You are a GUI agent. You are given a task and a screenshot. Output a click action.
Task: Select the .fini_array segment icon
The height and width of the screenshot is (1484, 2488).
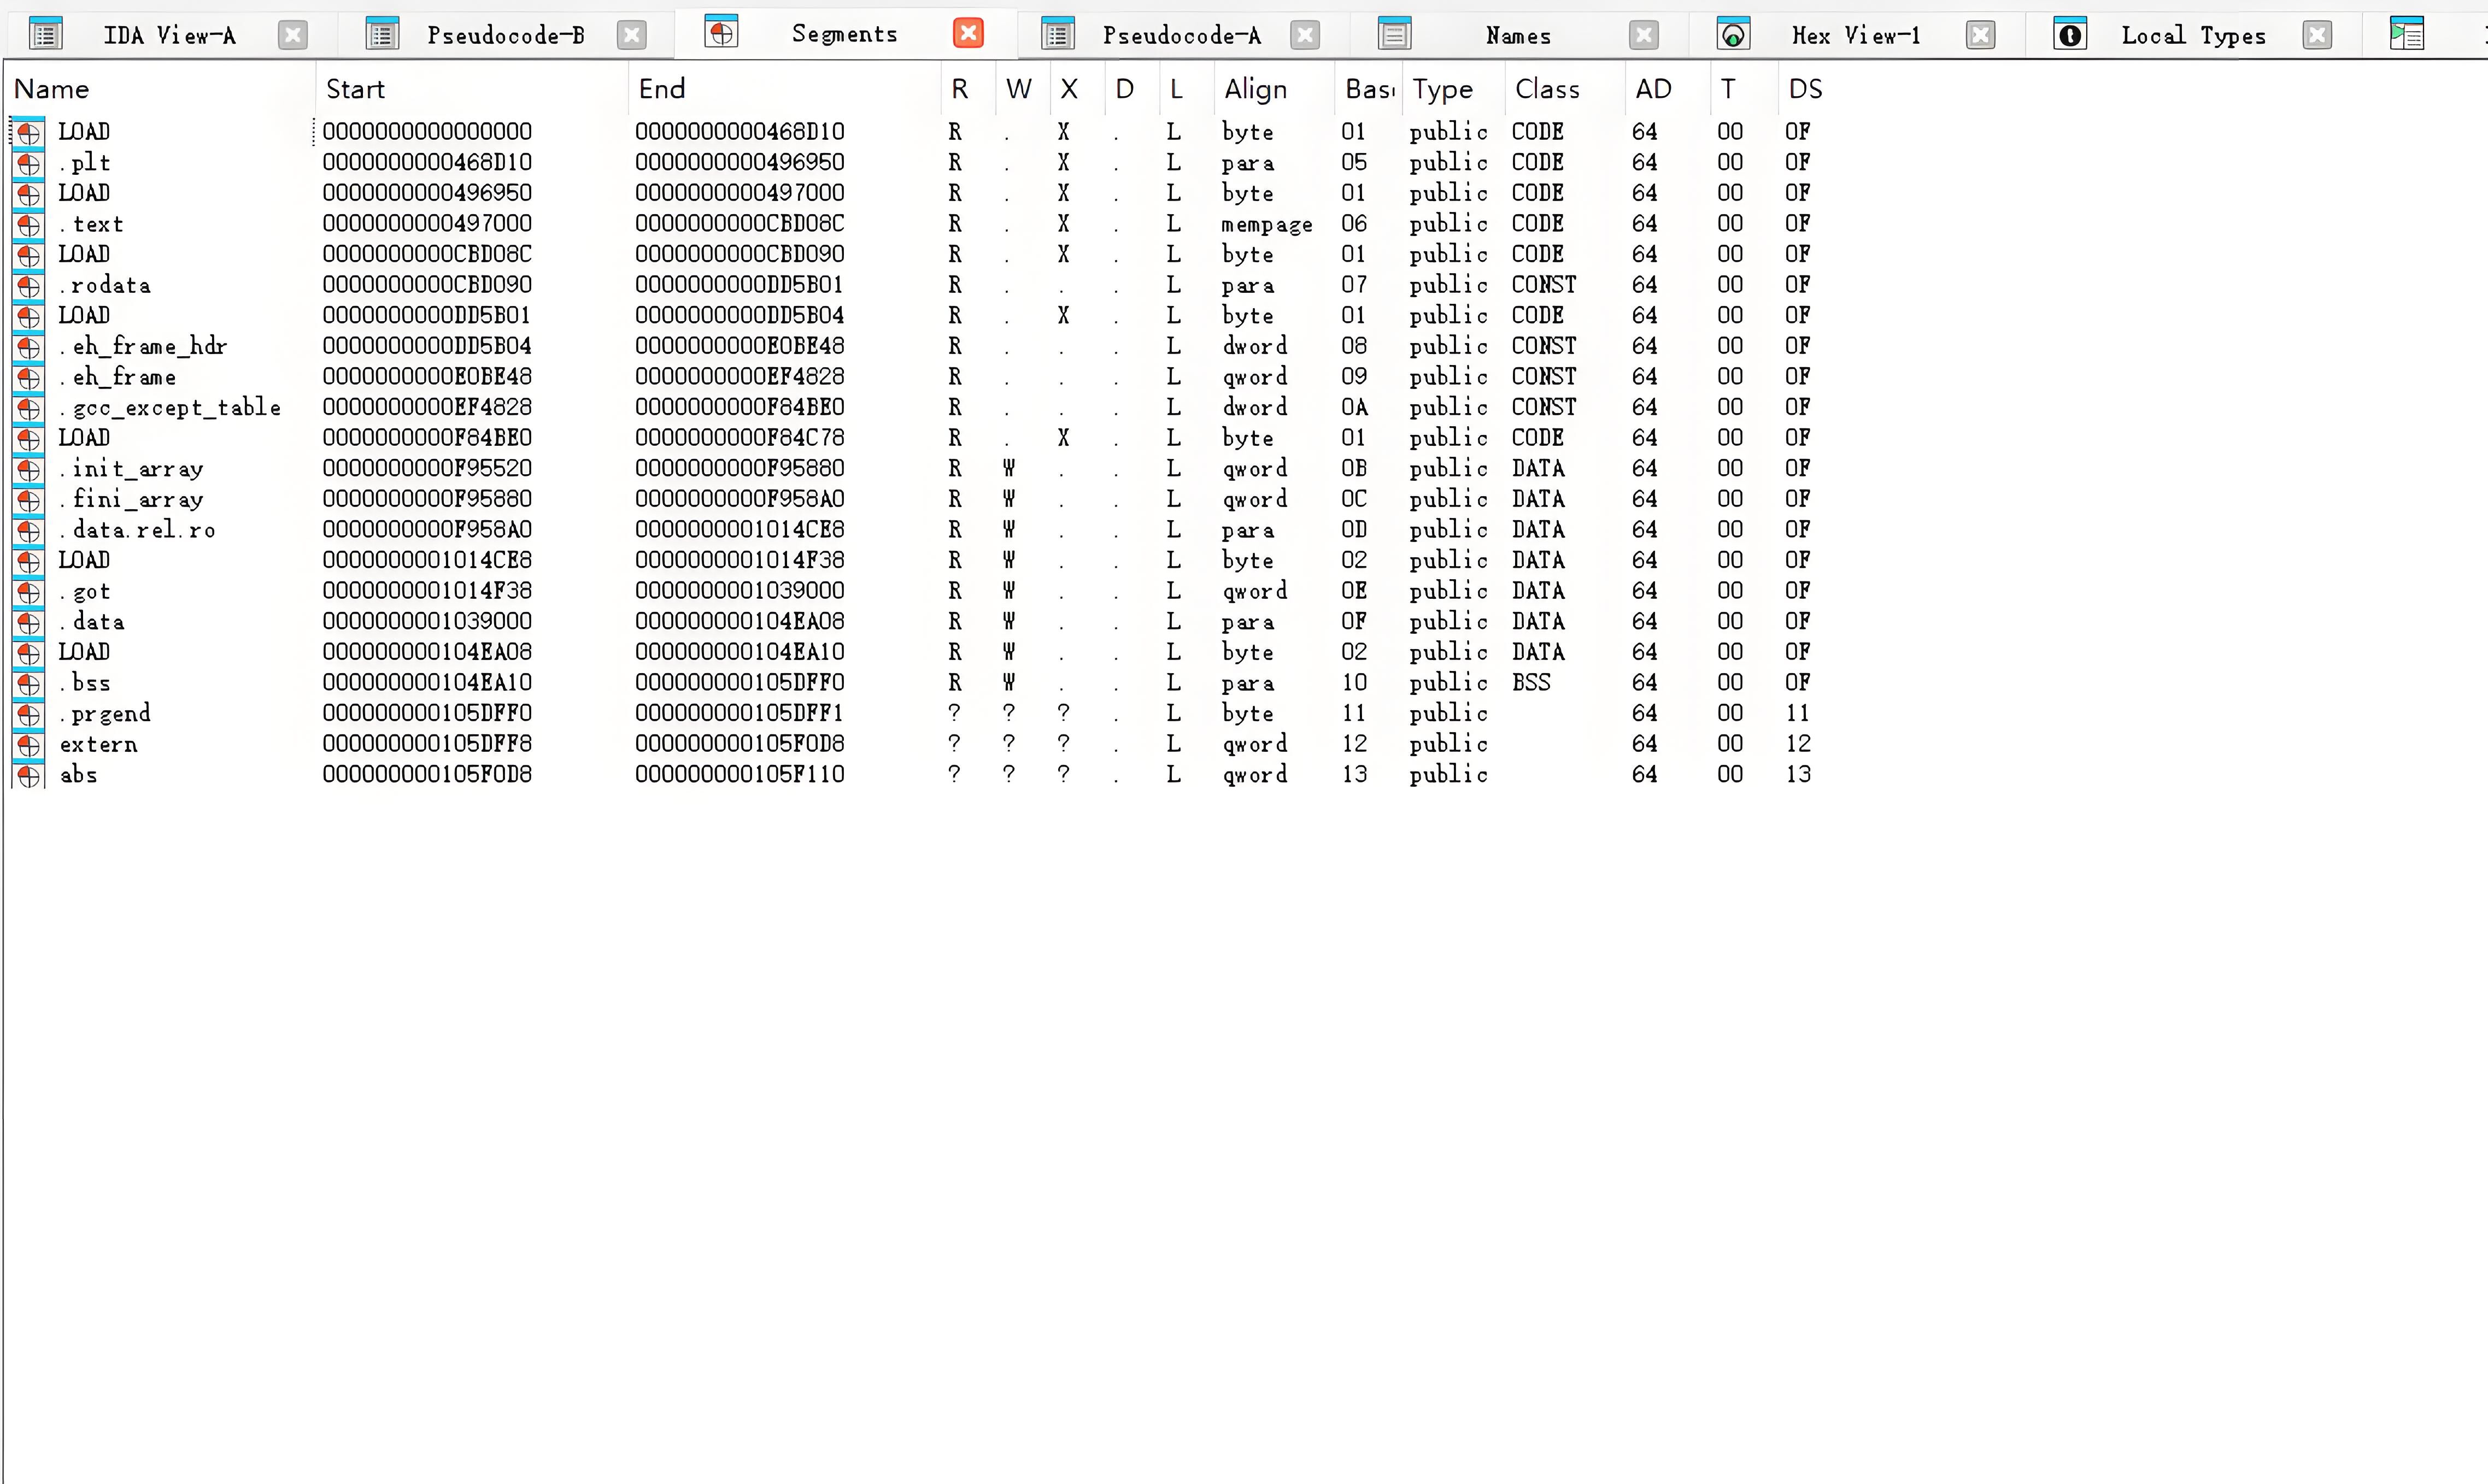[x=28, y=499]
